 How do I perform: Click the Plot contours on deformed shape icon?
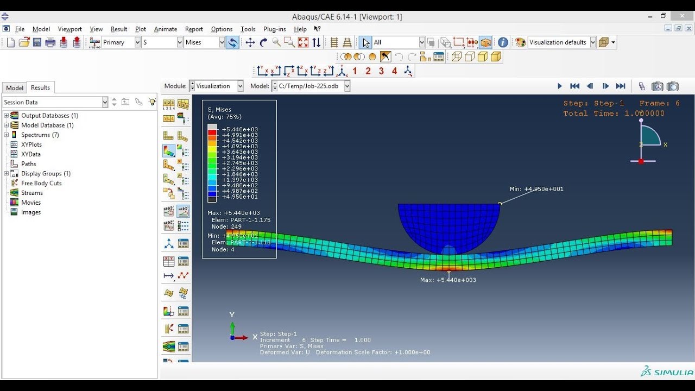click(x=169, y=150)
